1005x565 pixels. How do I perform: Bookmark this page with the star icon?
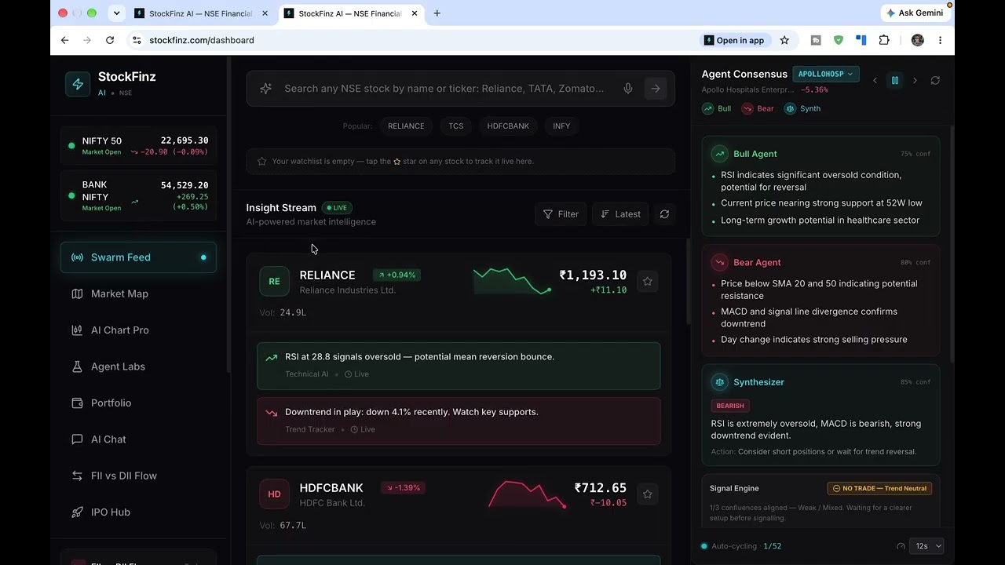(x=784, y=40)
